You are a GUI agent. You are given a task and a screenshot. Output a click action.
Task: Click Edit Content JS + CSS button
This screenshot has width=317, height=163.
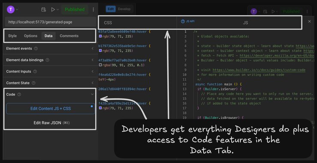click(x=51, y=108)
